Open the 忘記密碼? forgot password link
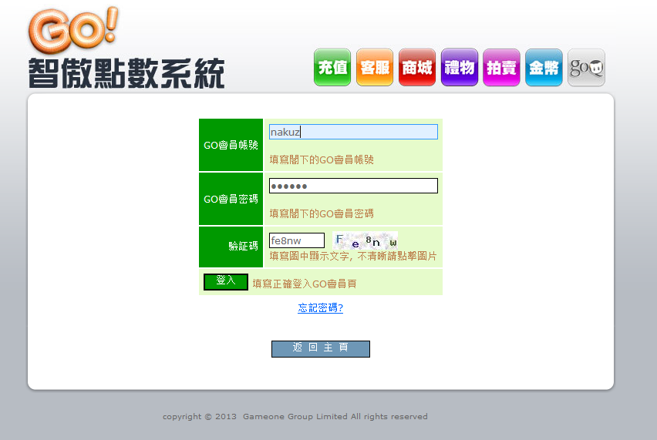 tap(320, 308)
